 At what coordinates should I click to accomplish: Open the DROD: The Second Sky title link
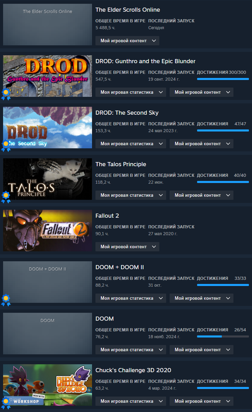click(x=127, y=113)
